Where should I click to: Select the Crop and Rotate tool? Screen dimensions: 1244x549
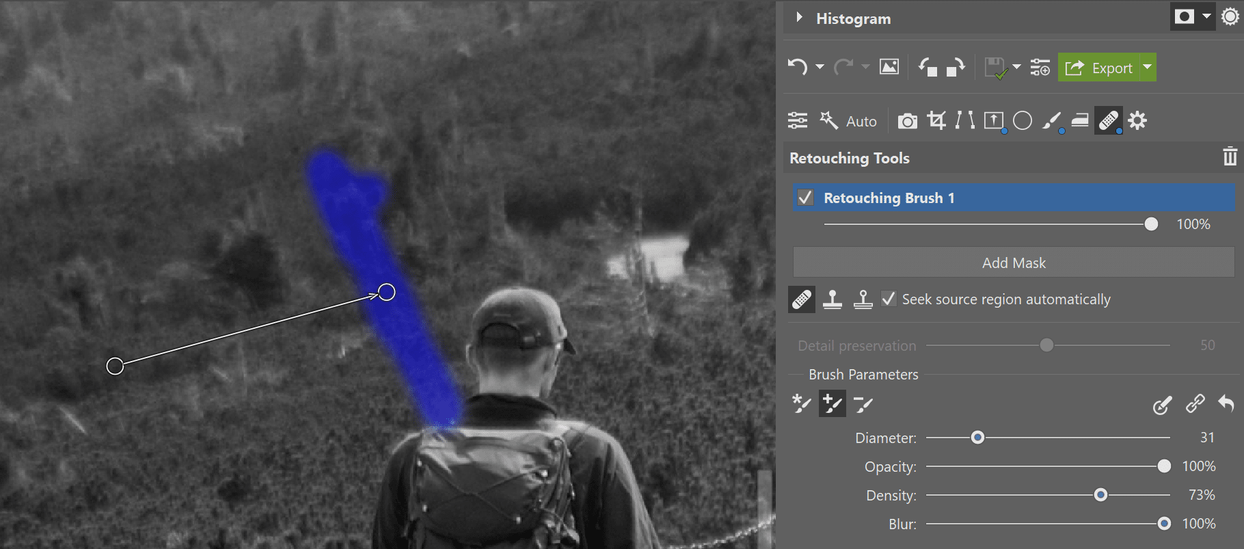[936, 121]
